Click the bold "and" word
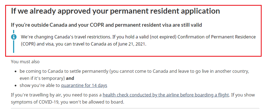The width and height of the screenshot is (266, 109). point(70,78)
